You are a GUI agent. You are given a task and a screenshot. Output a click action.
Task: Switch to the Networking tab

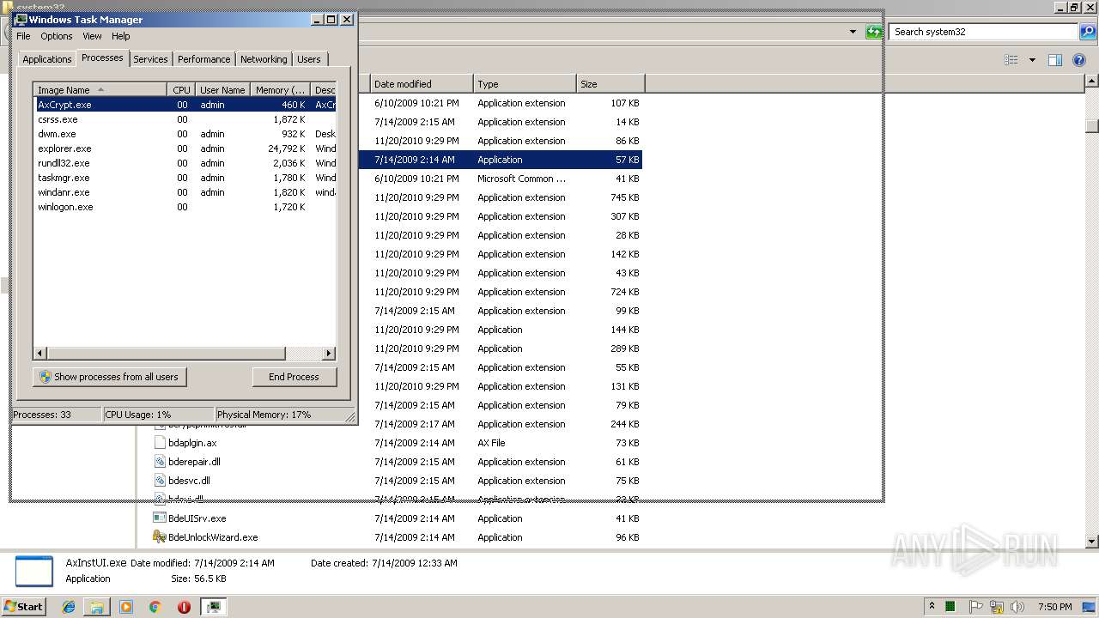[x=264, y=59]
